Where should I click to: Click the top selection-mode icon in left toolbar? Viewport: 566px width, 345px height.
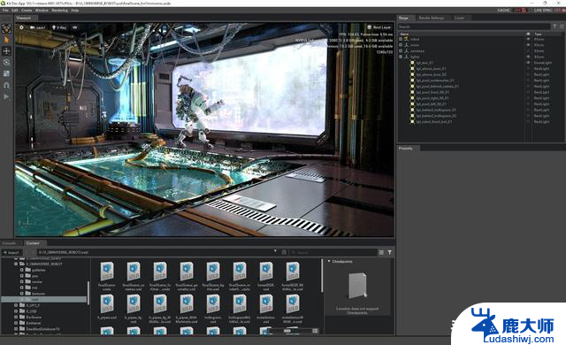(6, 28)
